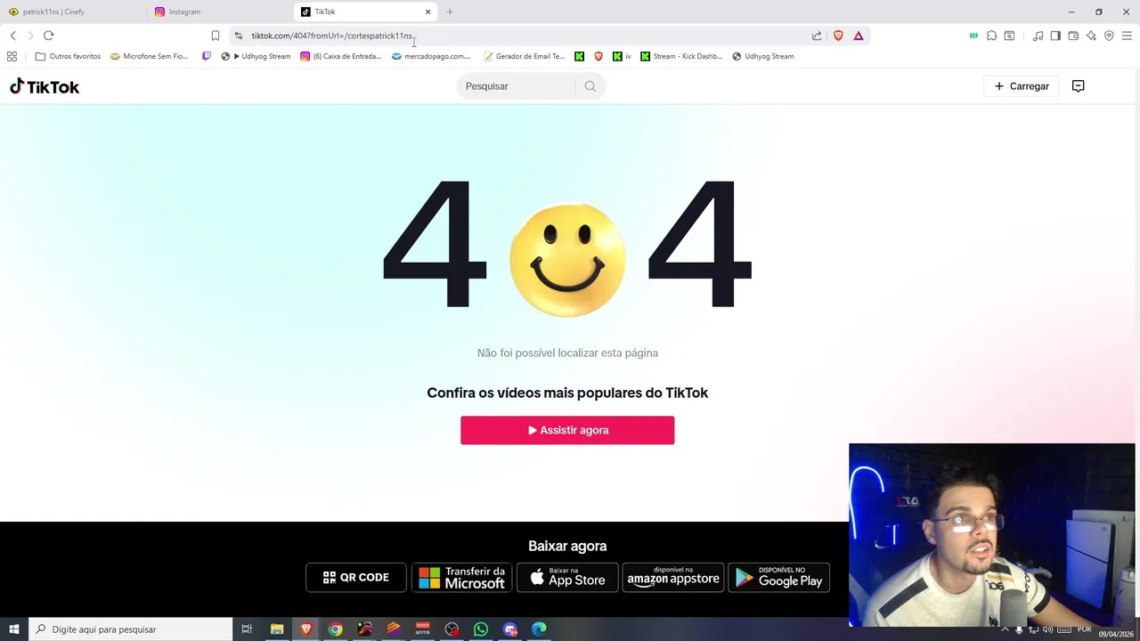Close the TikTok tab
The height and width of the screenshot is (641, 1140).
coord(427,12)
